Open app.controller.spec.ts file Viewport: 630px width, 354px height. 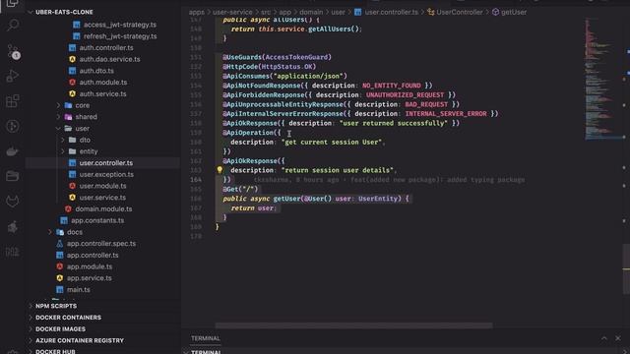pyautogui.click(x=100, y=244)
